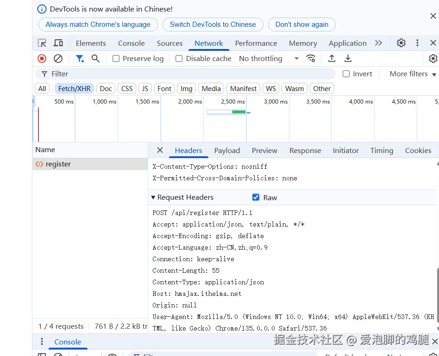The width and height of the screenshot is (439, 356).
Task: Open the console drawer three-dot menu
Action: click(42, 342)
